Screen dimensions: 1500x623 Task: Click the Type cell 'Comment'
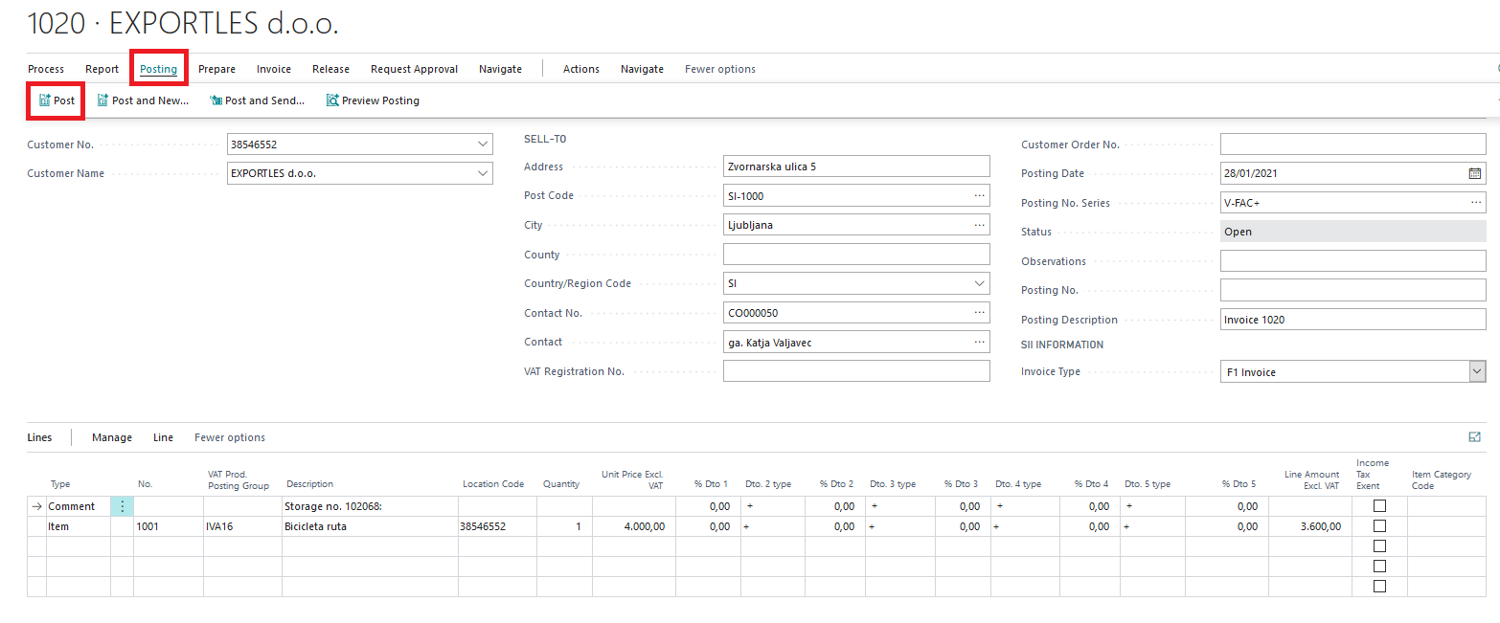[78, 506]
